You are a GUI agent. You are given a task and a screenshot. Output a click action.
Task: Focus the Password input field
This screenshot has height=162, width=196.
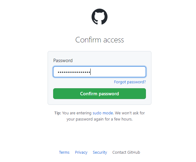pos(100,72)
